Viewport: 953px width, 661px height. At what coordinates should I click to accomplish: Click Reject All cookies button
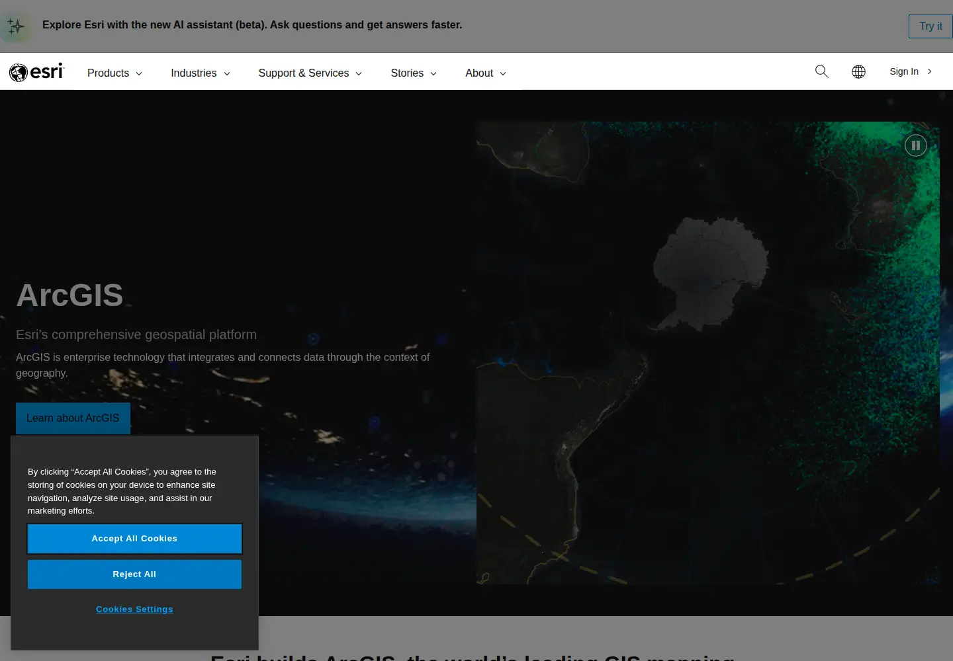134,574
